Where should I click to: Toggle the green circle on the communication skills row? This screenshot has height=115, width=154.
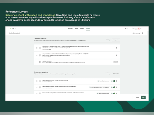pos(114,94)
